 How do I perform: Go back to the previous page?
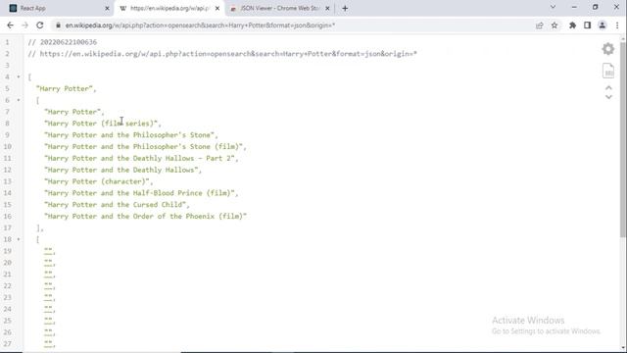[x=11, y=25]
